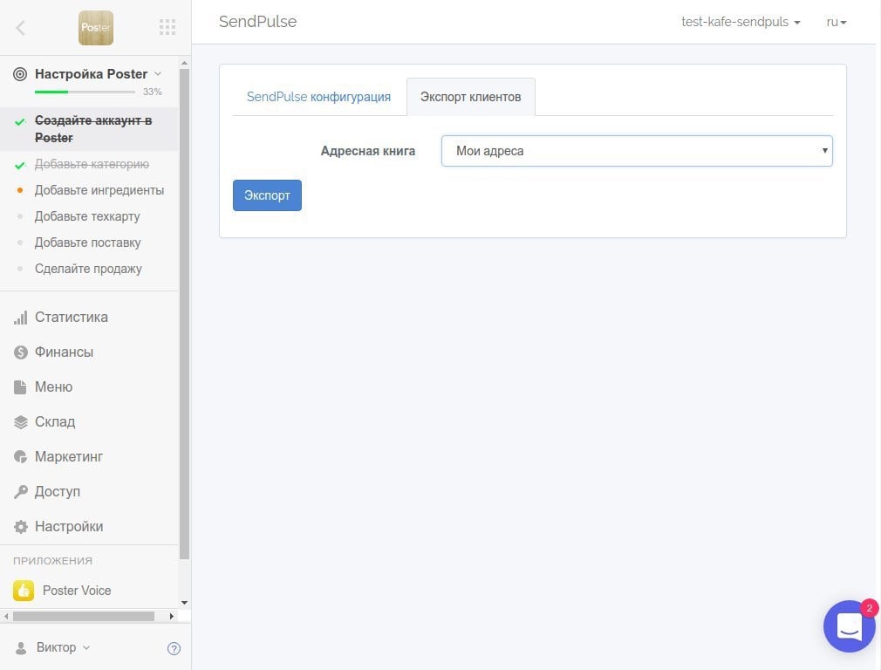Collapse the Настройка Poster chevron

158,73
